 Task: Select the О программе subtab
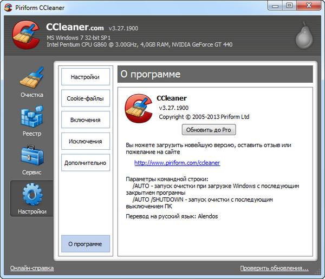[86, 244]
